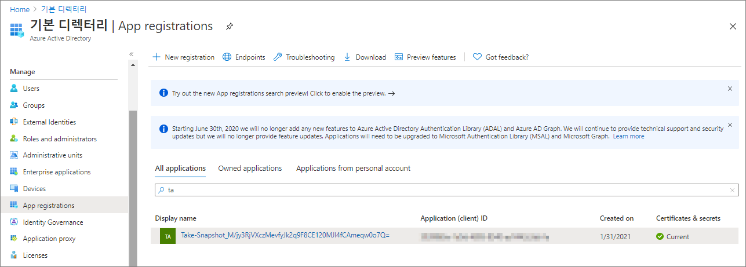Click the Devices icon in the sidebar
The height and width of the screenshot is (267, 746).
tap(14, 189)
